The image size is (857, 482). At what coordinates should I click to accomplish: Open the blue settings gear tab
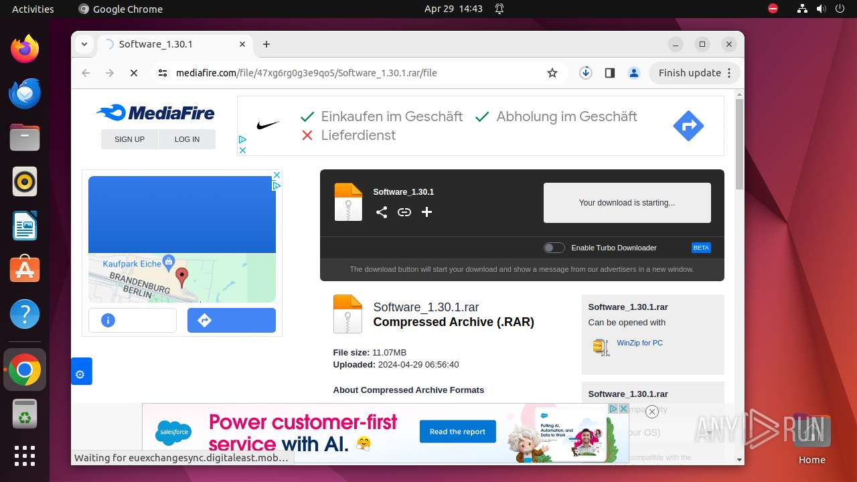81,372
